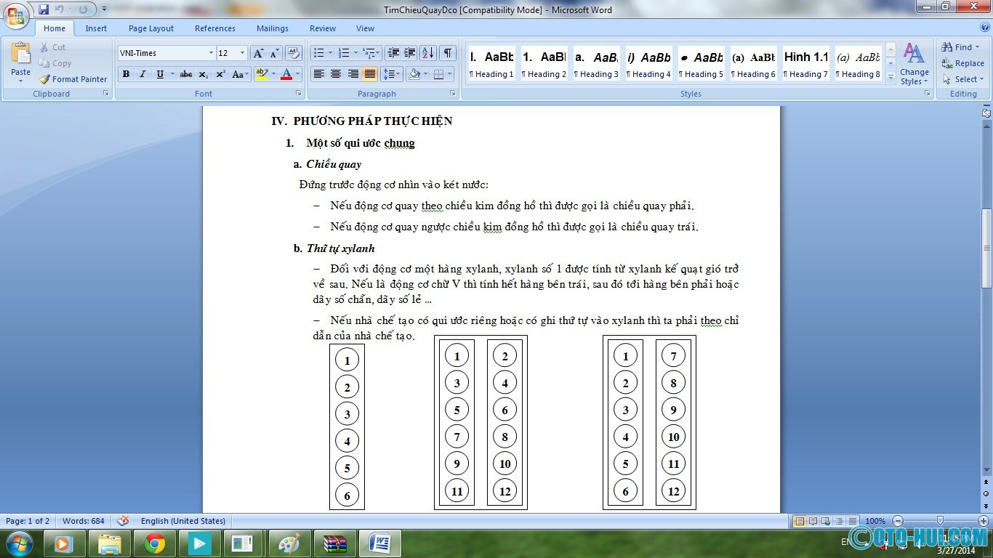
Task: Activate Format Painter
Action: pyautogui.click(x=73, y=79)
